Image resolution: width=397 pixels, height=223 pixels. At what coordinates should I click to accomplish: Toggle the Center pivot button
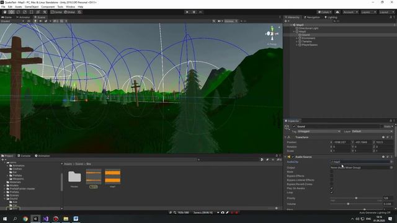tap(56, 12)
